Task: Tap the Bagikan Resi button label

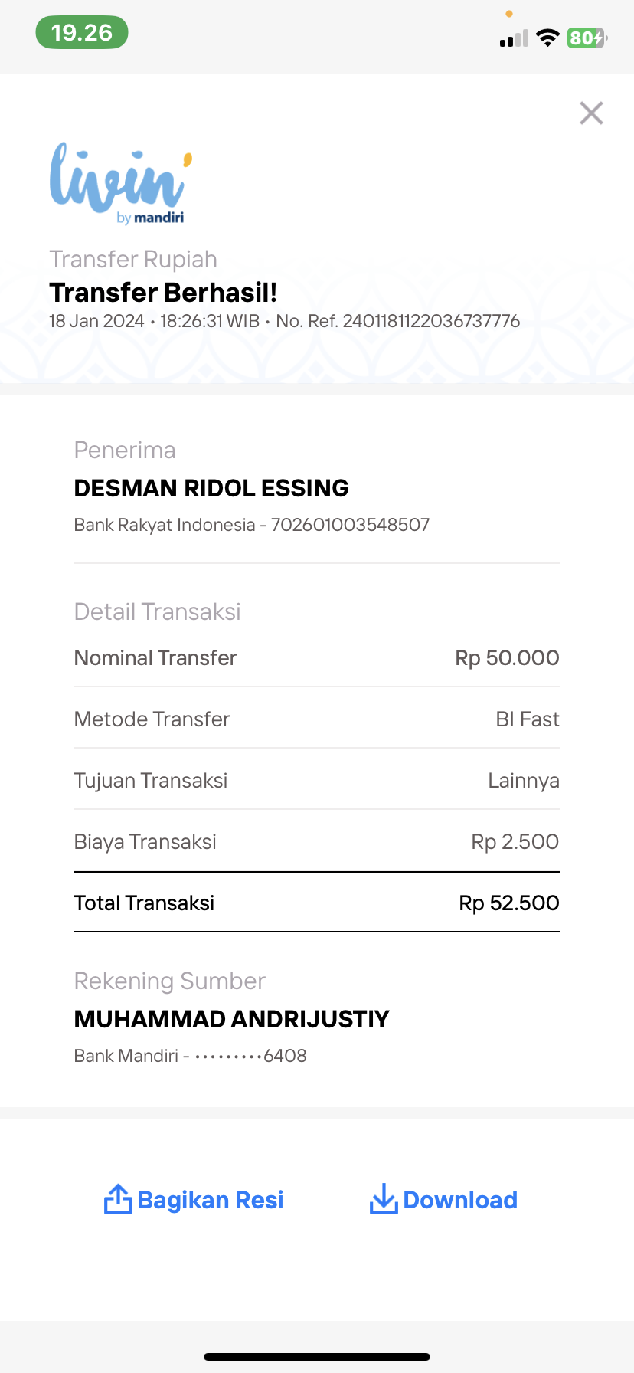Action: [211, 1200]
